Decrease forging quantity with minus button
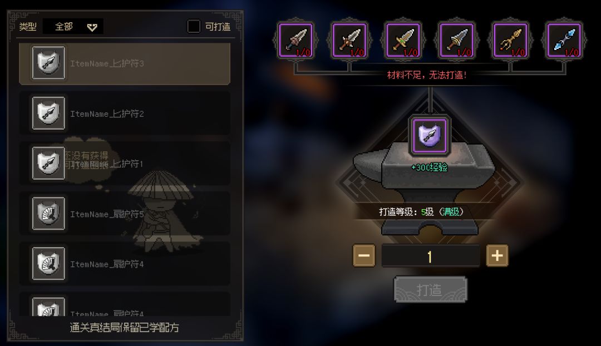Screen dimensions: 601x346 pos(364,255)
